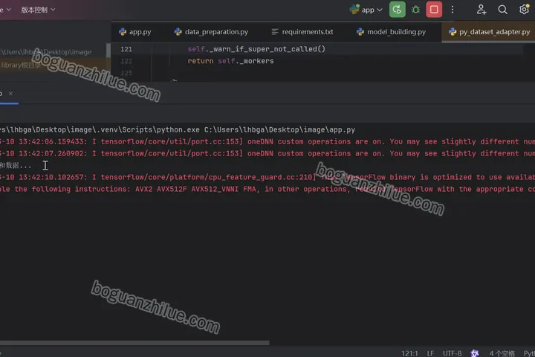The width and height of the screenshot is (535, 357).
Task: Click the 'return self._workers' code line
Action: (x=230, y=61)
